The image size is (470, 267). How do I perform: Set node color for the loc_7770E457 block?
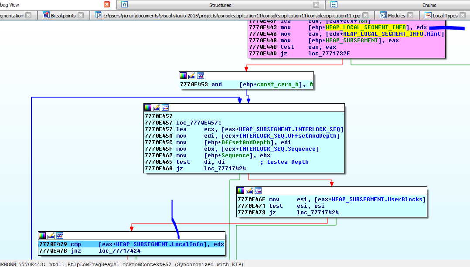[148, 108]
